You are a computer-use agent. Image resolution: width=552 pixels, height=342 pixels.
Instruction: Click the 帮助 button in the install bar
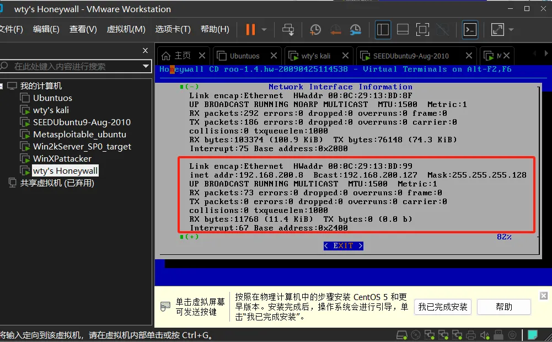coord(504,307)
